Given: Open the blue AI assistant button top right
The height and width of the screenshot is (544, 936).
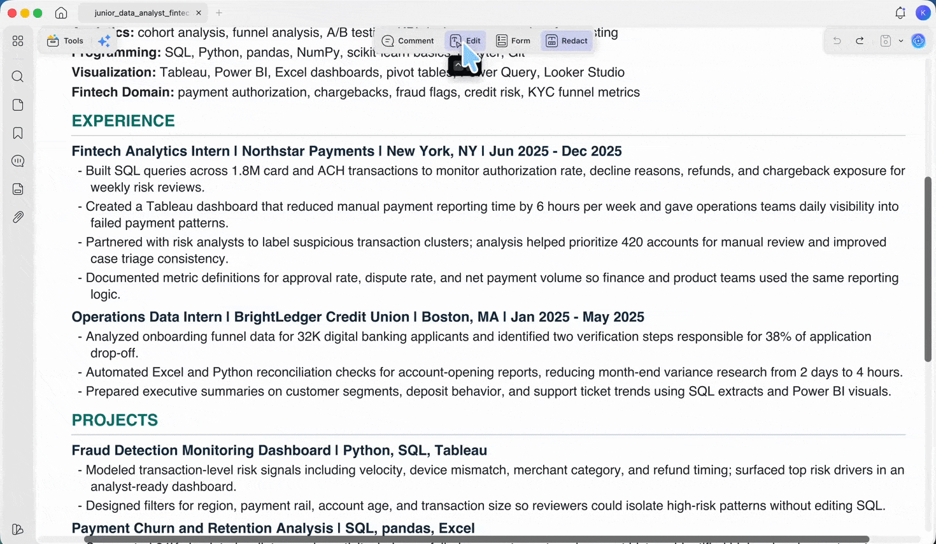Looking at the screenshot, I should tap(918, 41).
